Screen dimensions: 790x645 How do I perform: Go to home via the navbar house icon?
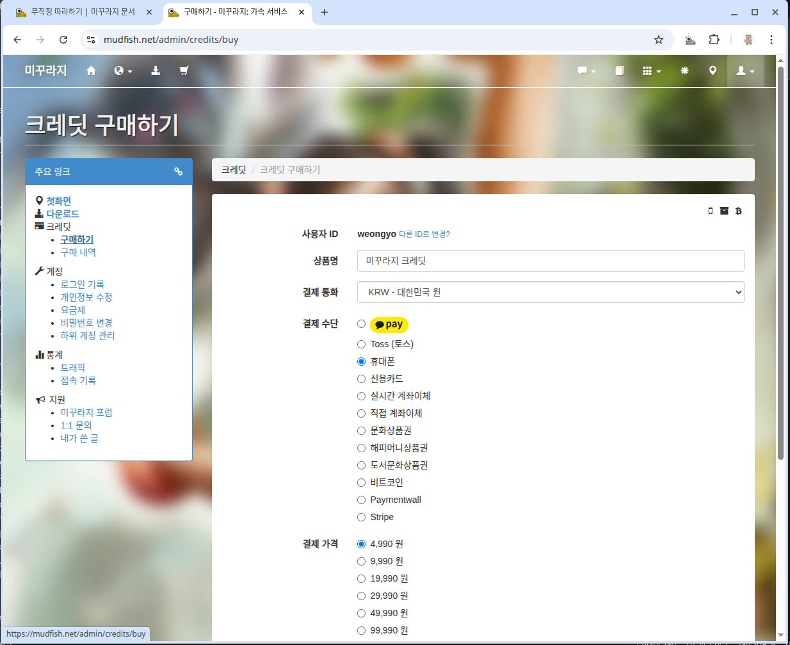[x=91, y=70]
